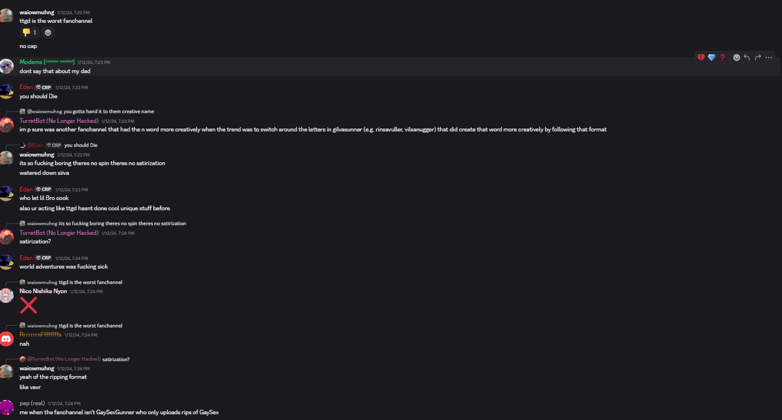Image resolution: width=782 pixels, height=420 pixels.
Task: Click the reply arrow in the hover toolbar
Action: pyautogui.click(x=747, y=58)
